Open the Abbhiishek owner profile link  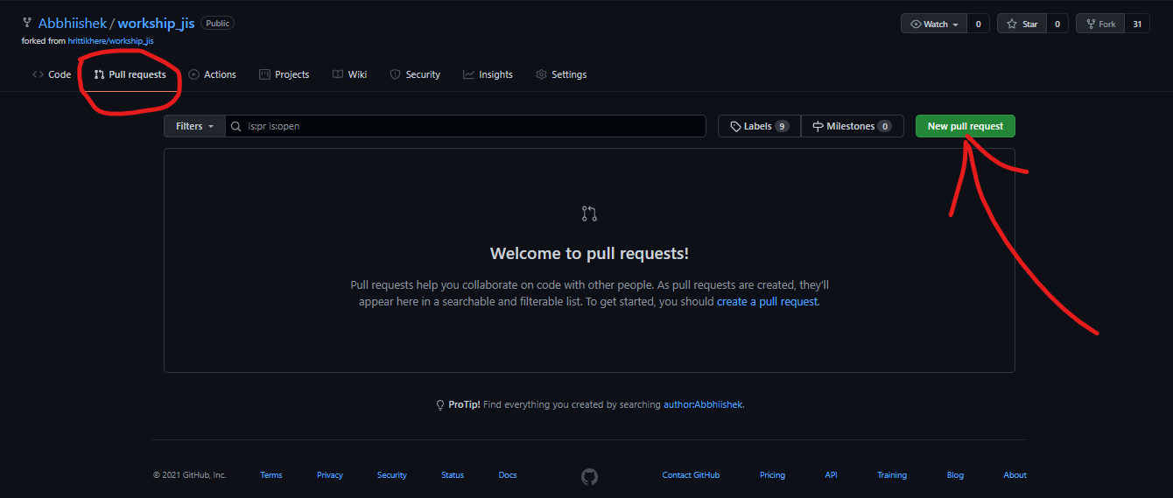click(72, 24)
